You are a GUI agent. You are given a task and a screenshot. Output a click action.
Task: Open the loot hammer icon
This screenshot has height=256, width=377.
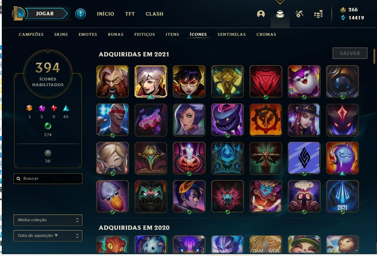pos(299,14)
